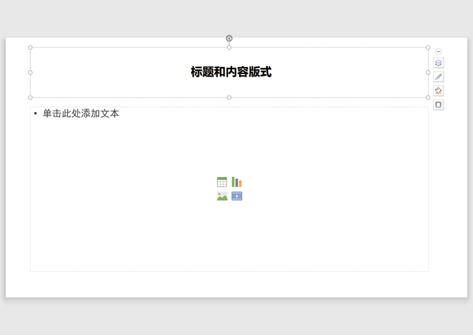Open the shape fill bucket icon

coord(438,90)
